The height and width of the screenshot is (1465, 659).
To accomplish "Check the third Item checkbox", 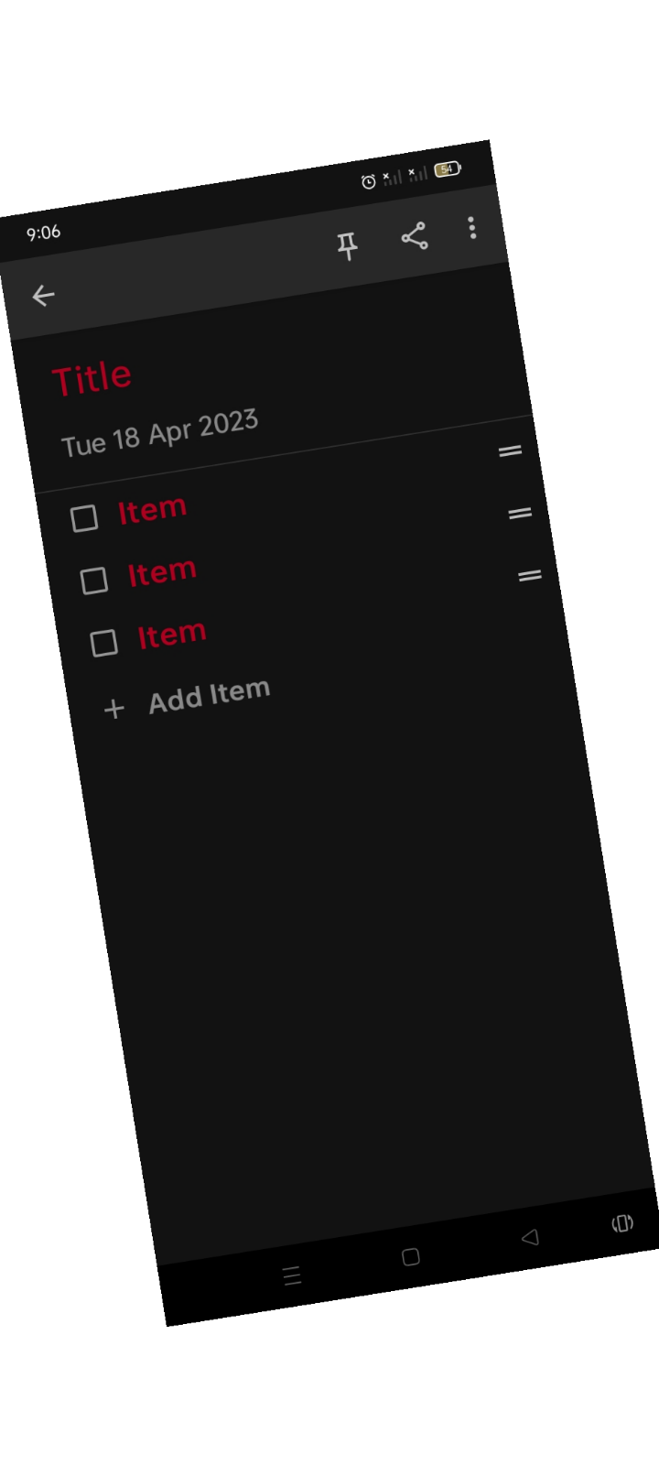I will [x=104, y=643].
